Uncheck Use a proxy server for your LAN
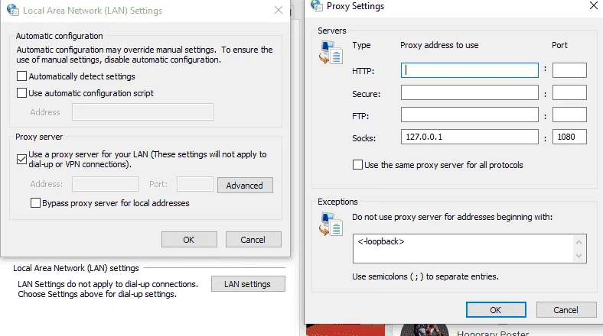Screen dimensions: 603x336 [22, 159]
